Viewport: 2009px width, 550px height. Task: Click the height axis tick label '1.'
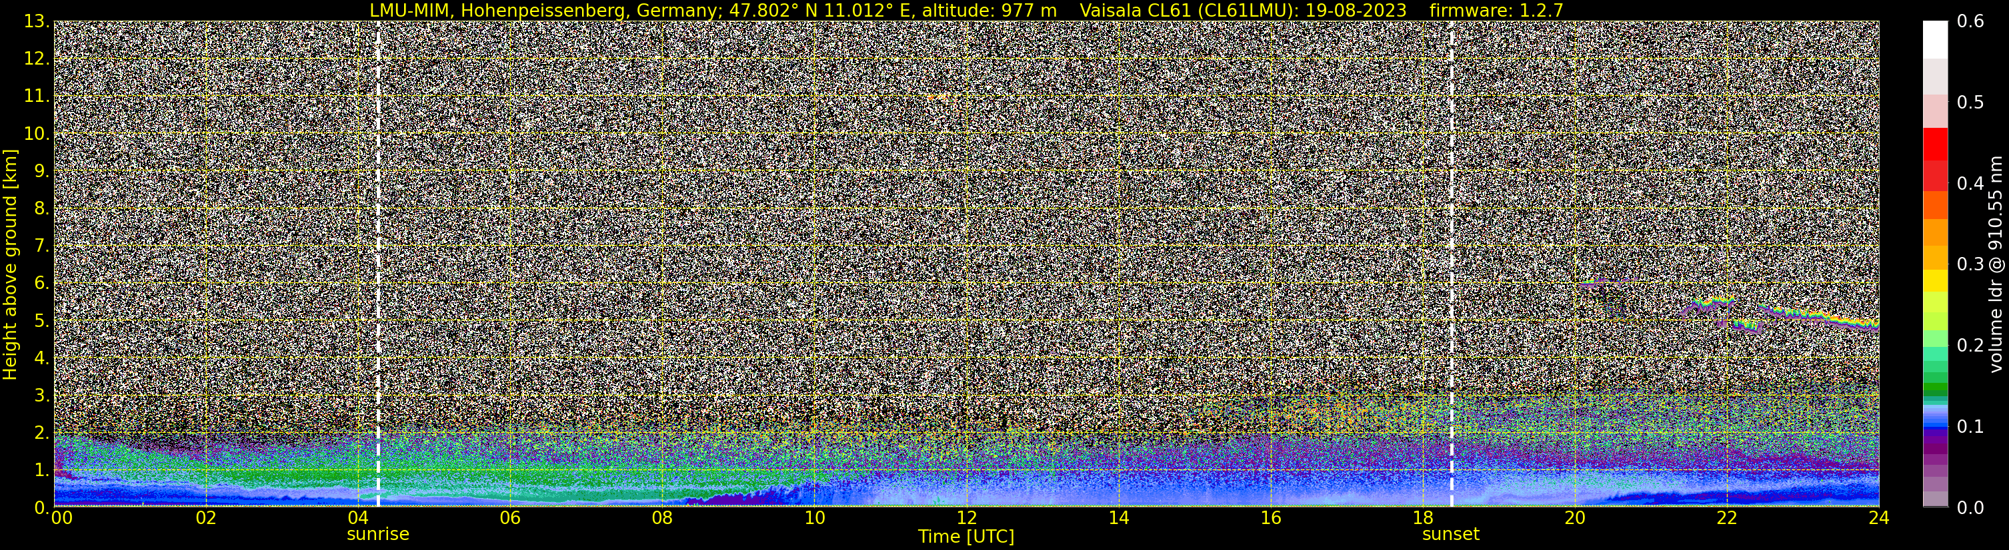[x=41, y=471]
